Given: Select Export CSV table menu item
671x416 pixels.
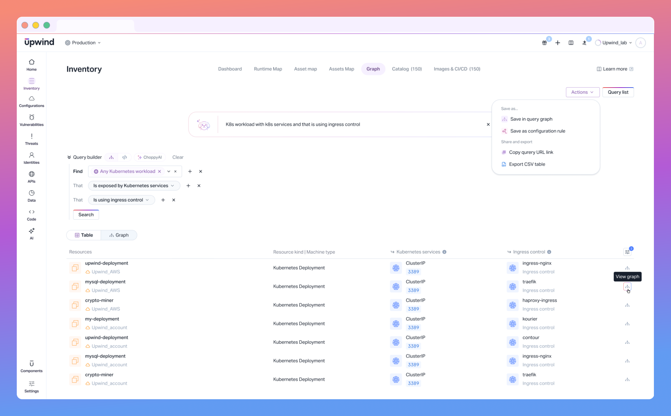Looking at the screenshot, I should point(526,164).
